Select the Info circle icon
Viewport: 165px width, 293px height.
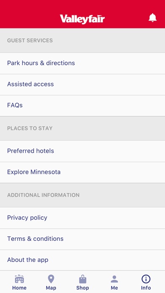146,279
